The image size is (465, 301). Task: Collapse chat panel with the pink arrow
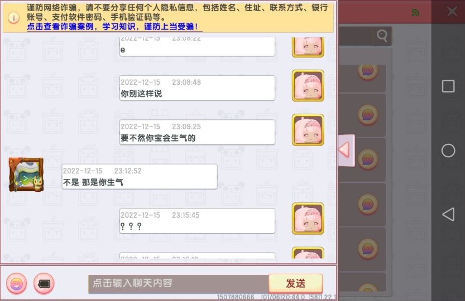click(x=346, y=150)
